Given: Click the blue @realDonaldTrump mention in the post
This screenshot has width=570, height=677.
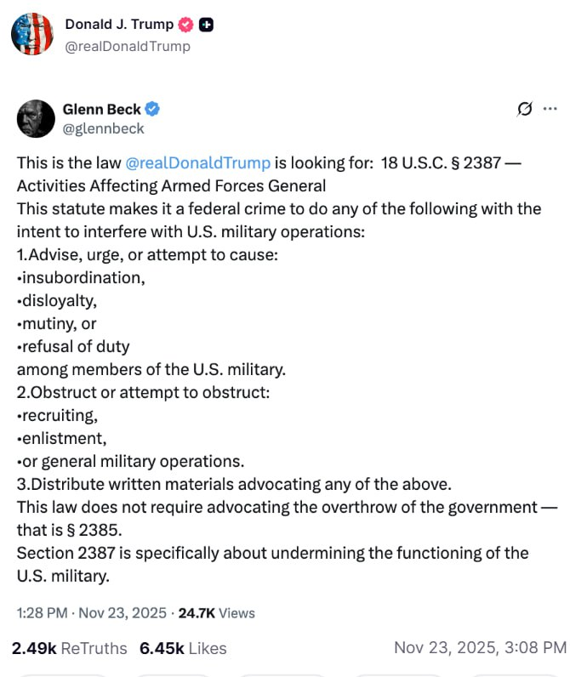Looking at the screenshot, I should pyautogui.click(x=197, y=162).
